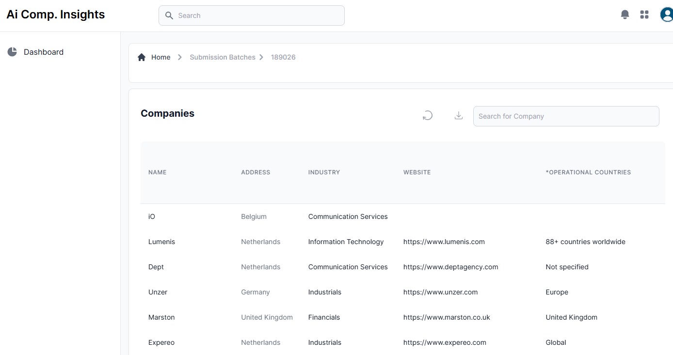Viewport: 673px width, 355px height.
Task: Focus the Search for Company field
Action: (x=566, y=116)
